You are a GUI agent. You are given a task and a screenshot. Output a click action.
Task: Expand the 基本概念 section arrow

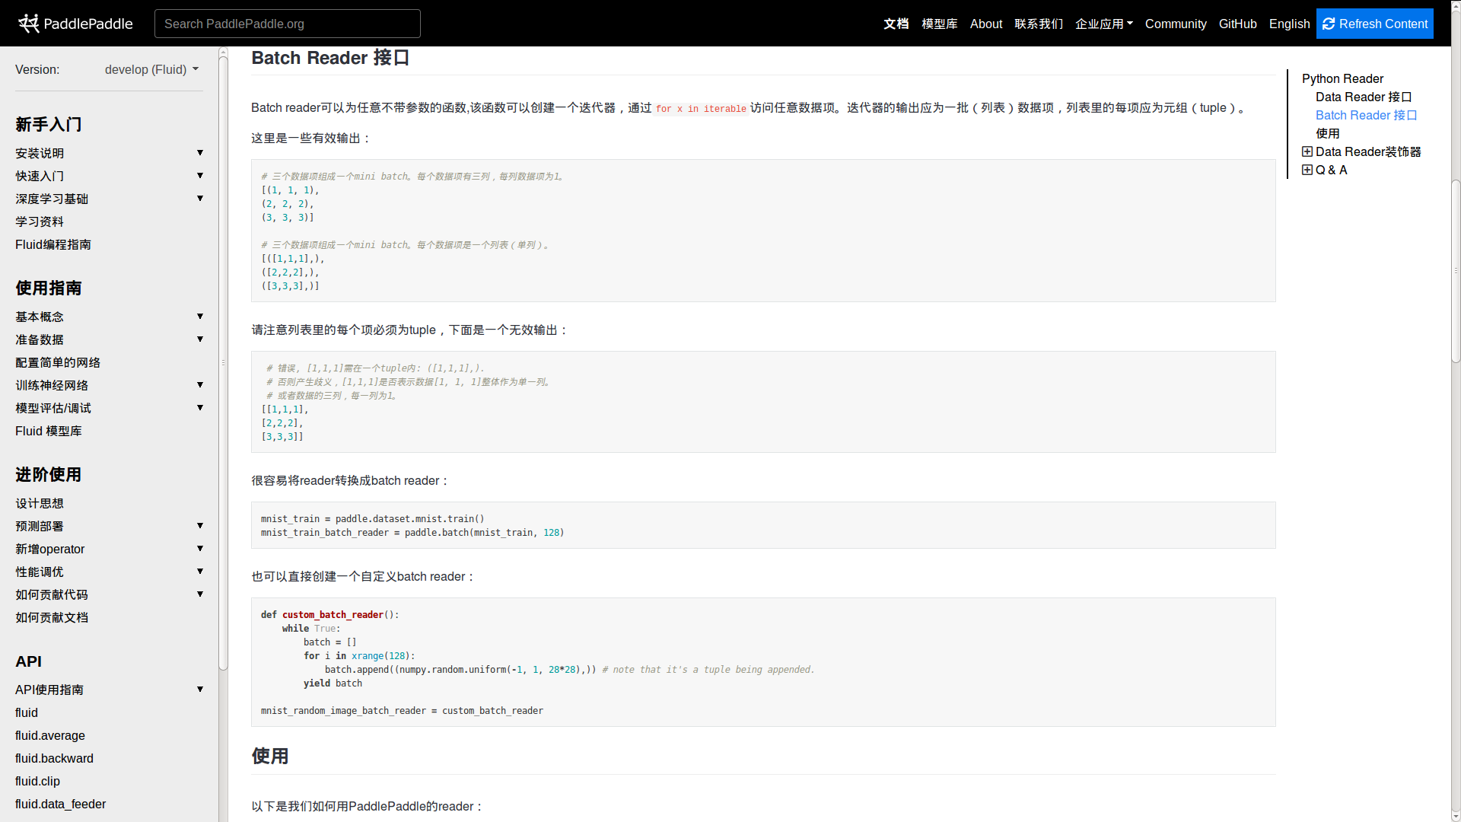pyautogui.click(x=200, y=317)
